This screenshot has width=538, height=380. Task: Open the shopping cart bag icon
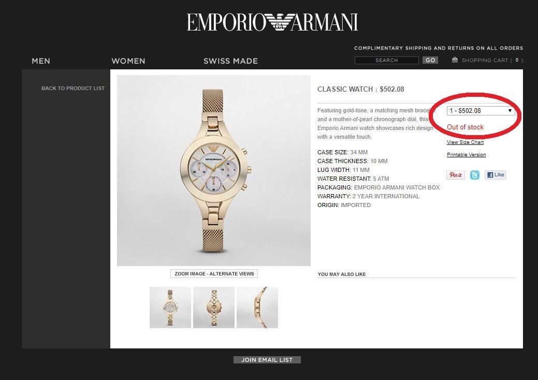tap(455, 60)
